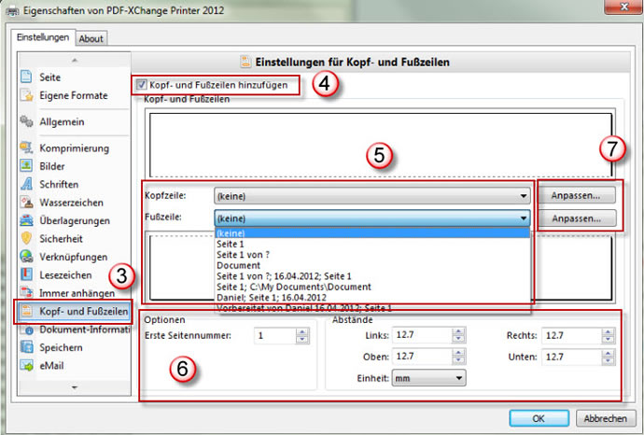The image size is (644, 435).
Task: Confirm settings with OK button
Action: tap(539, 418)
